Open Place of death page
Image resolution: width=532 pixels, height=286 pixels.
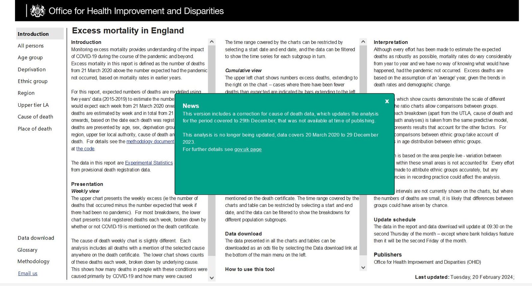click(35, 129)
